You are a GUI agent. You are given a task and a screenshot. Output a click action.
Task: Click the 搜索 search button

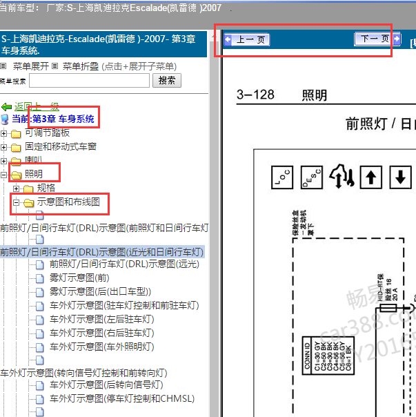point(167,80)
